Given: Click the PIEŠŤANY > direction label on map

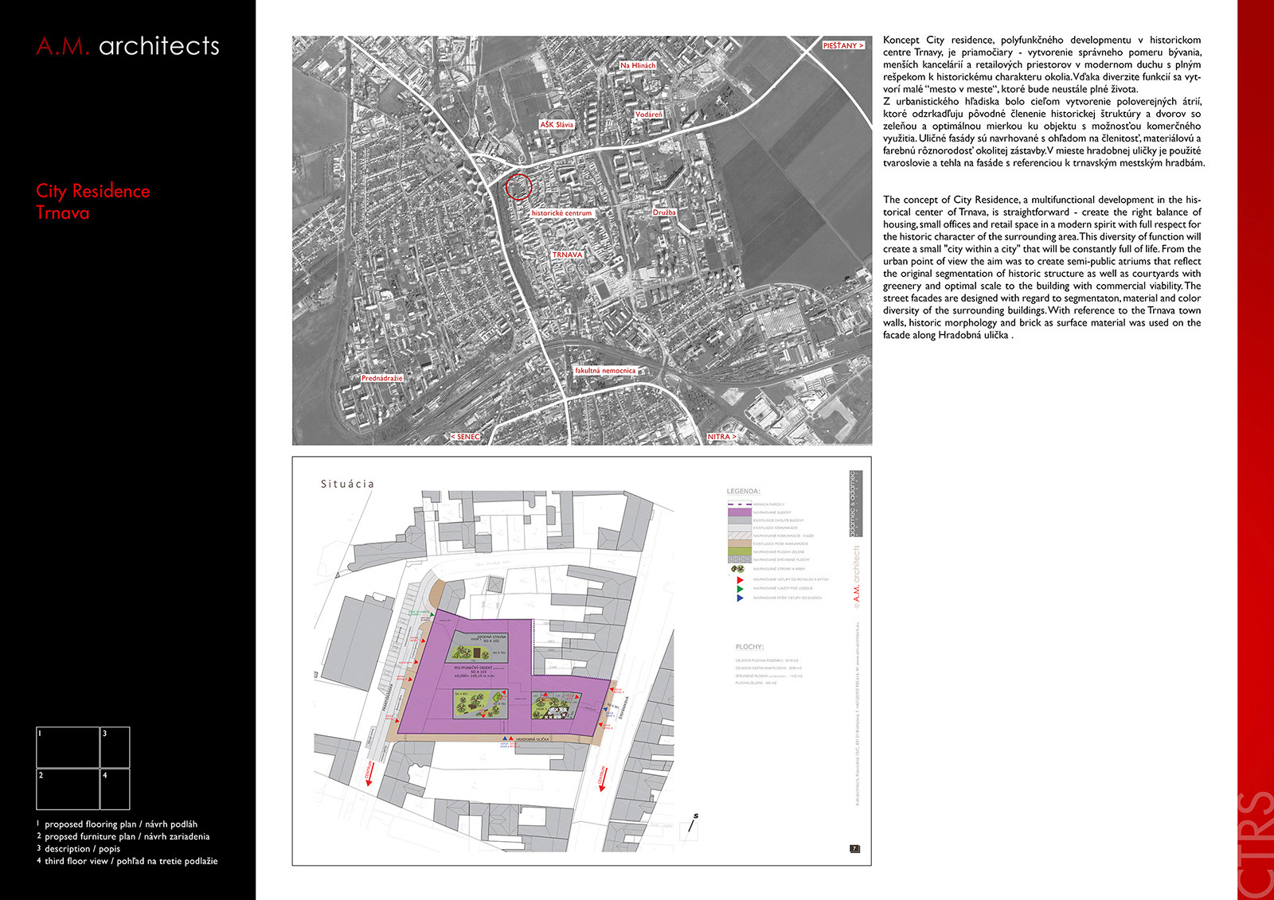Looking at the screenshot, I should (x=843, y=45).
